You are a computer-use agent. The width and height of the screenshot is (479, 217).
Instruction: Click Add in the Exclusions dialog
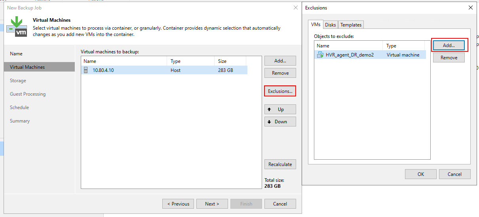(x=449, y=45)
